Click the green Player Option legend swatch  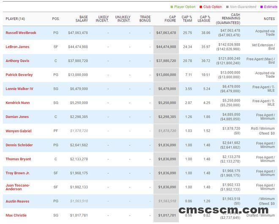coord(172,7)
